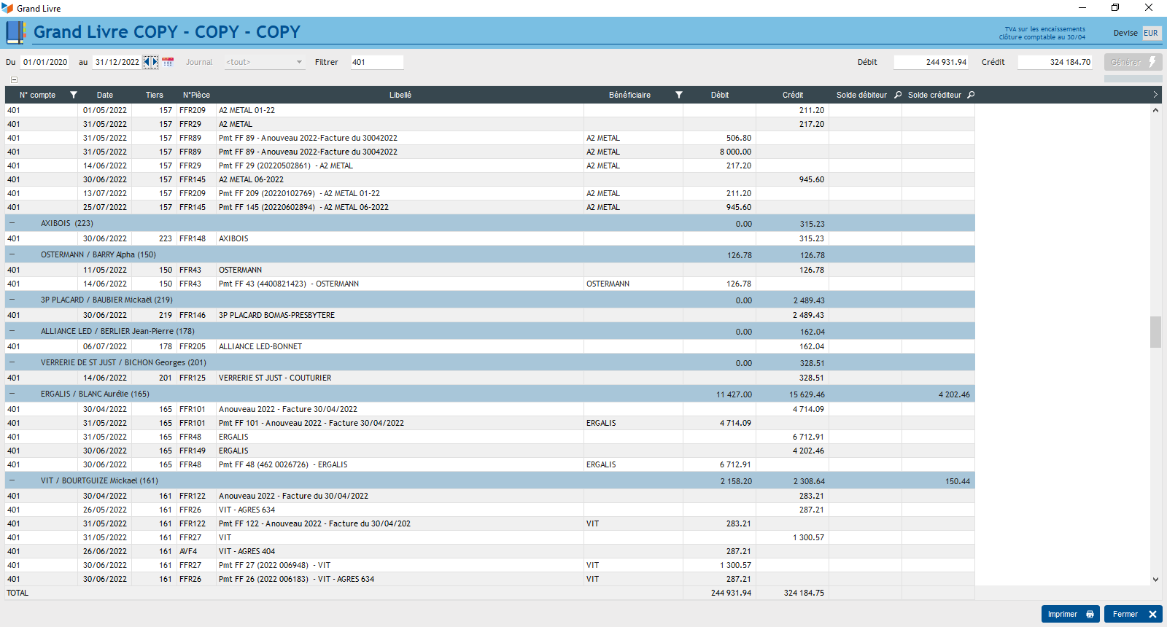The height and width of the screenshot is (627, 1167).
Task: Collapse the AXIBOIS (223) group
Action: (x=12, y=223)
